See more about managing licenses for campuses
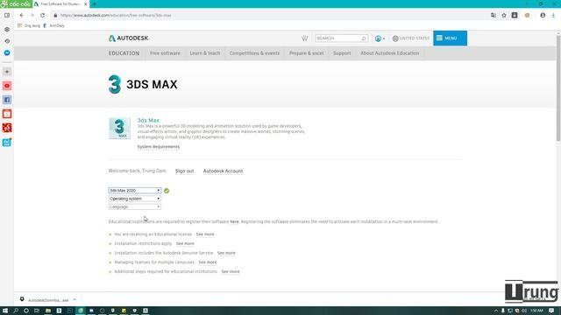 208,262
